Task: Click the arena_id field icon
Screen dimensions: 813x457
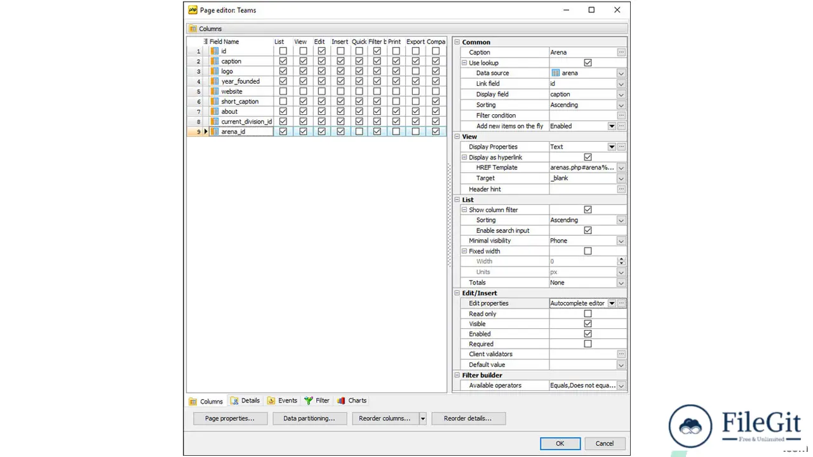Action: point(214,131)
